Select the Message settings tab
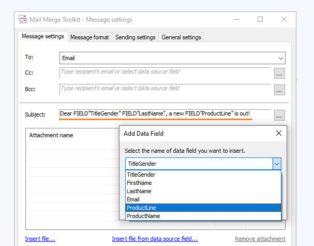Image resolution: width=314 pixels, height=246 pixels. [43, 37]
